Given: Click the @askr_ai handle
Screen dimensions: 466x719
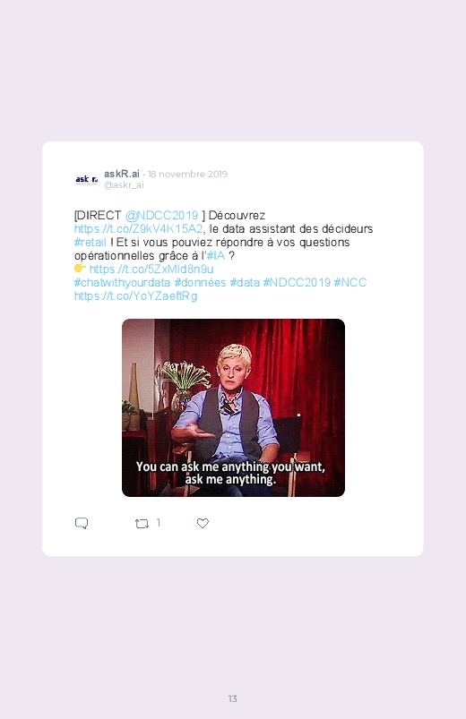Looking at the screenshot, I should 124,184.
